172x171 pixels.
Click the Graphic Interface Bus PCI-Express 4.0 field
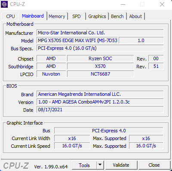point(109,131)
